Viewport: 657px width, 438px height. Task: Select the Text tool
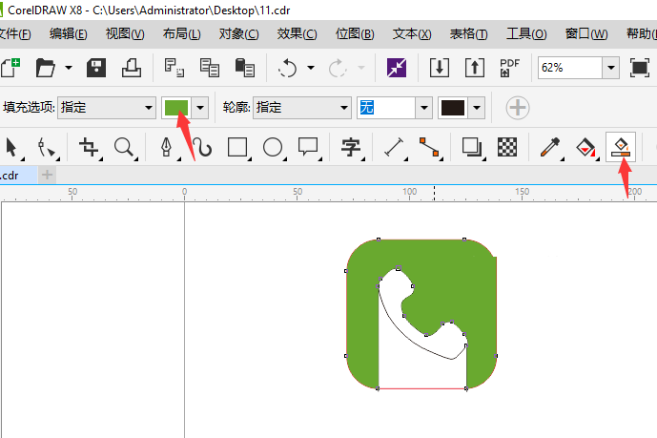[351, 148]
